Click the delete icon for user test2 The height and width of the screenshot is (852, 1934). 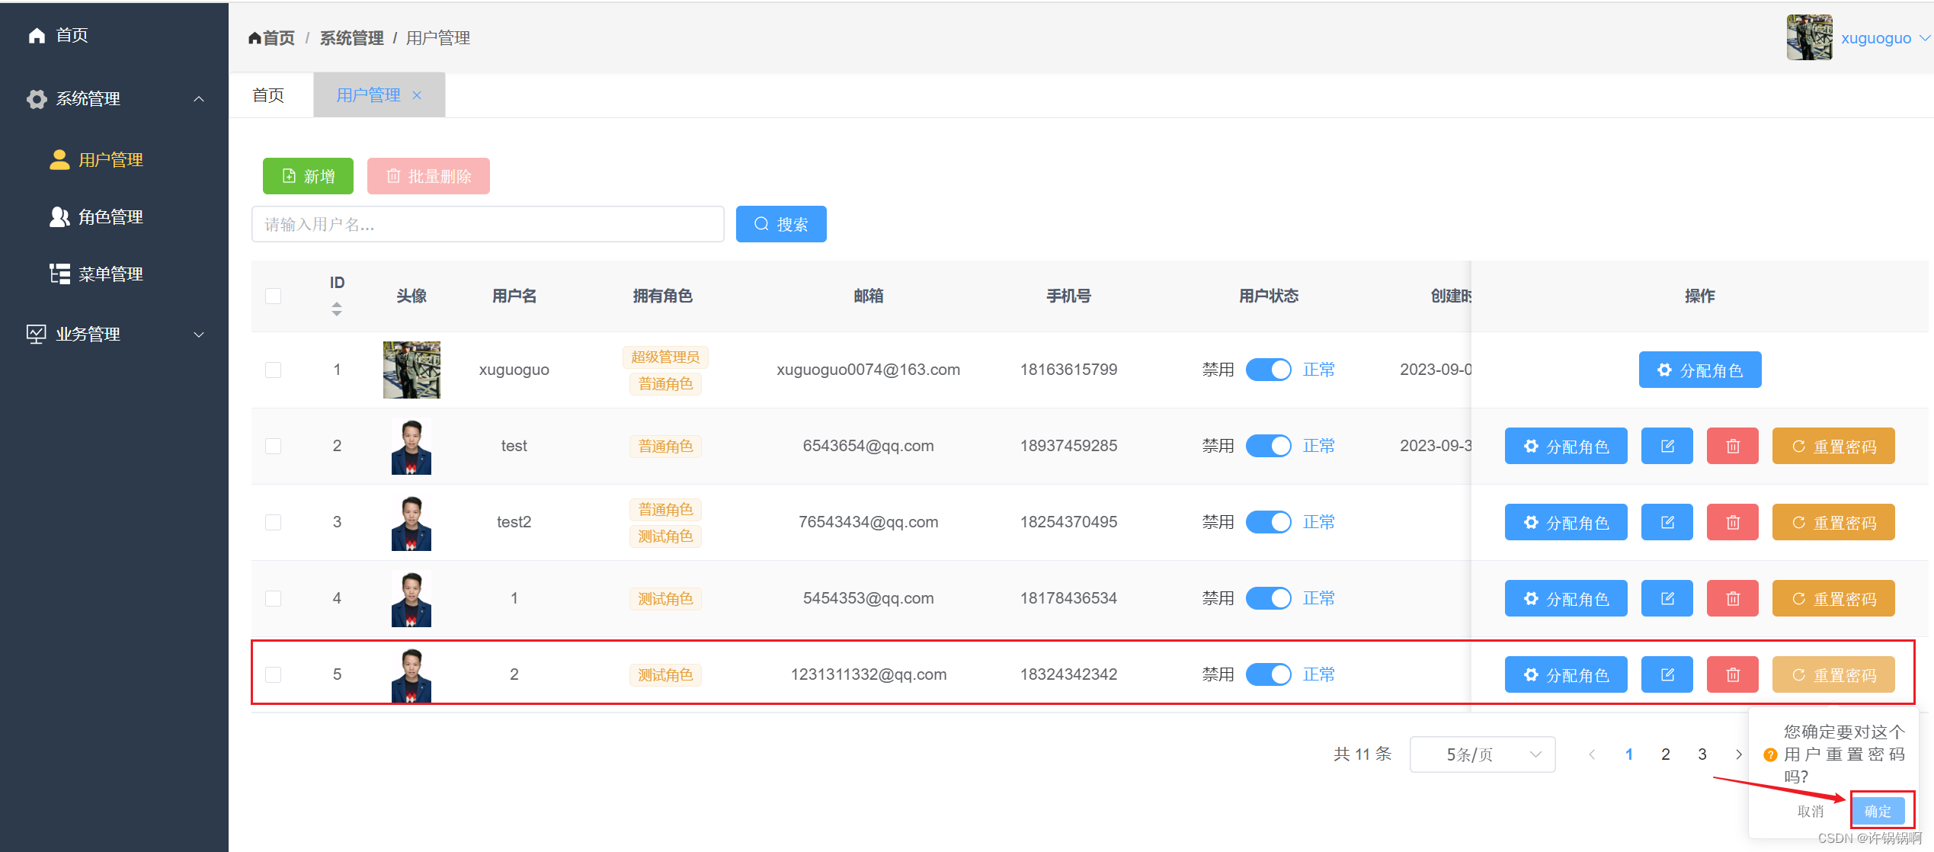point(1732,522)
